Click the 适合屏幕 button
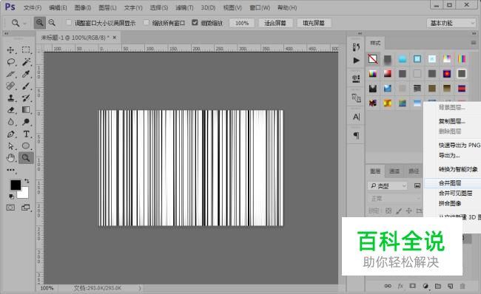Image resolution: width=481 pixels, height=294 pixels. [x=275, y=23]
